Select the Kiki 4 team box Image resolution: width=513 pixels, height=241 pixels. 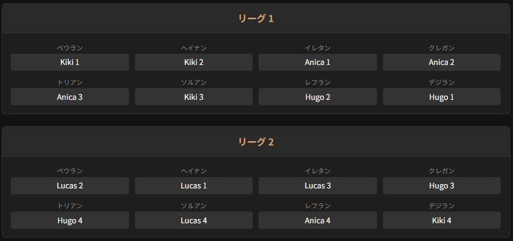pos(441,220)
